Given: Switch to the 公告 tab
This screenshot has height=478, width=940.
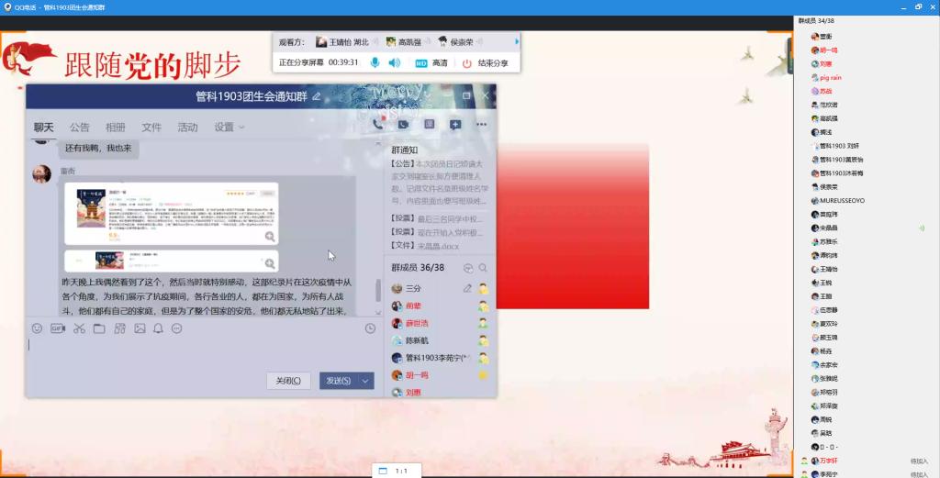Looking at the screenshot, I should click(80, 128).
